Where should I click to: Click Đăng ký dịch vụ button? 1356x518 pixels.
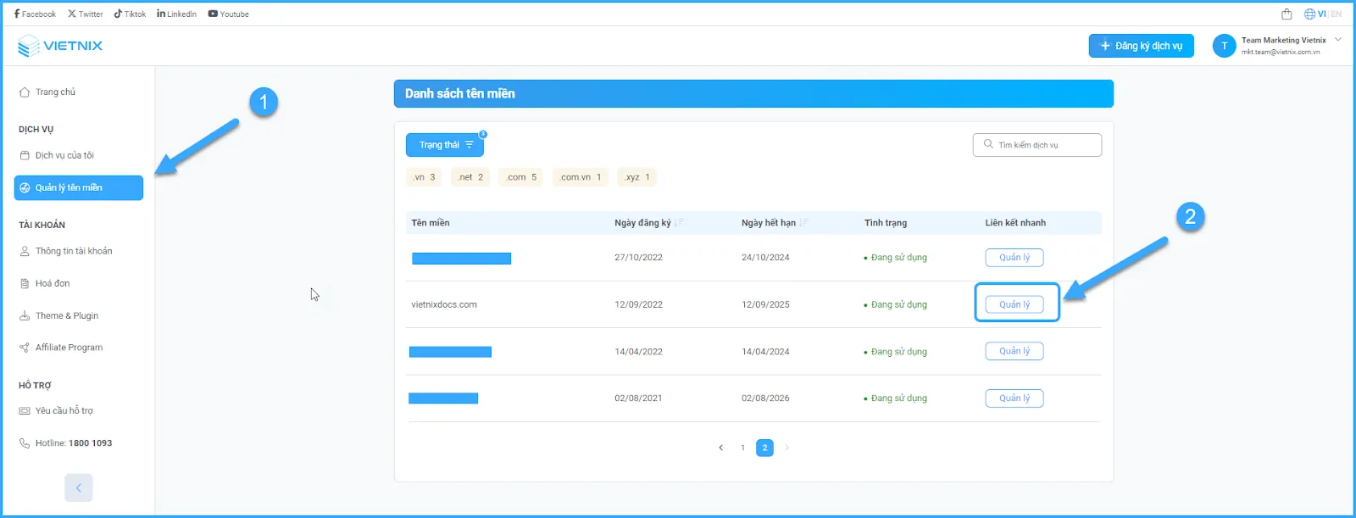pyautogui.click(x=1141, y=46)
